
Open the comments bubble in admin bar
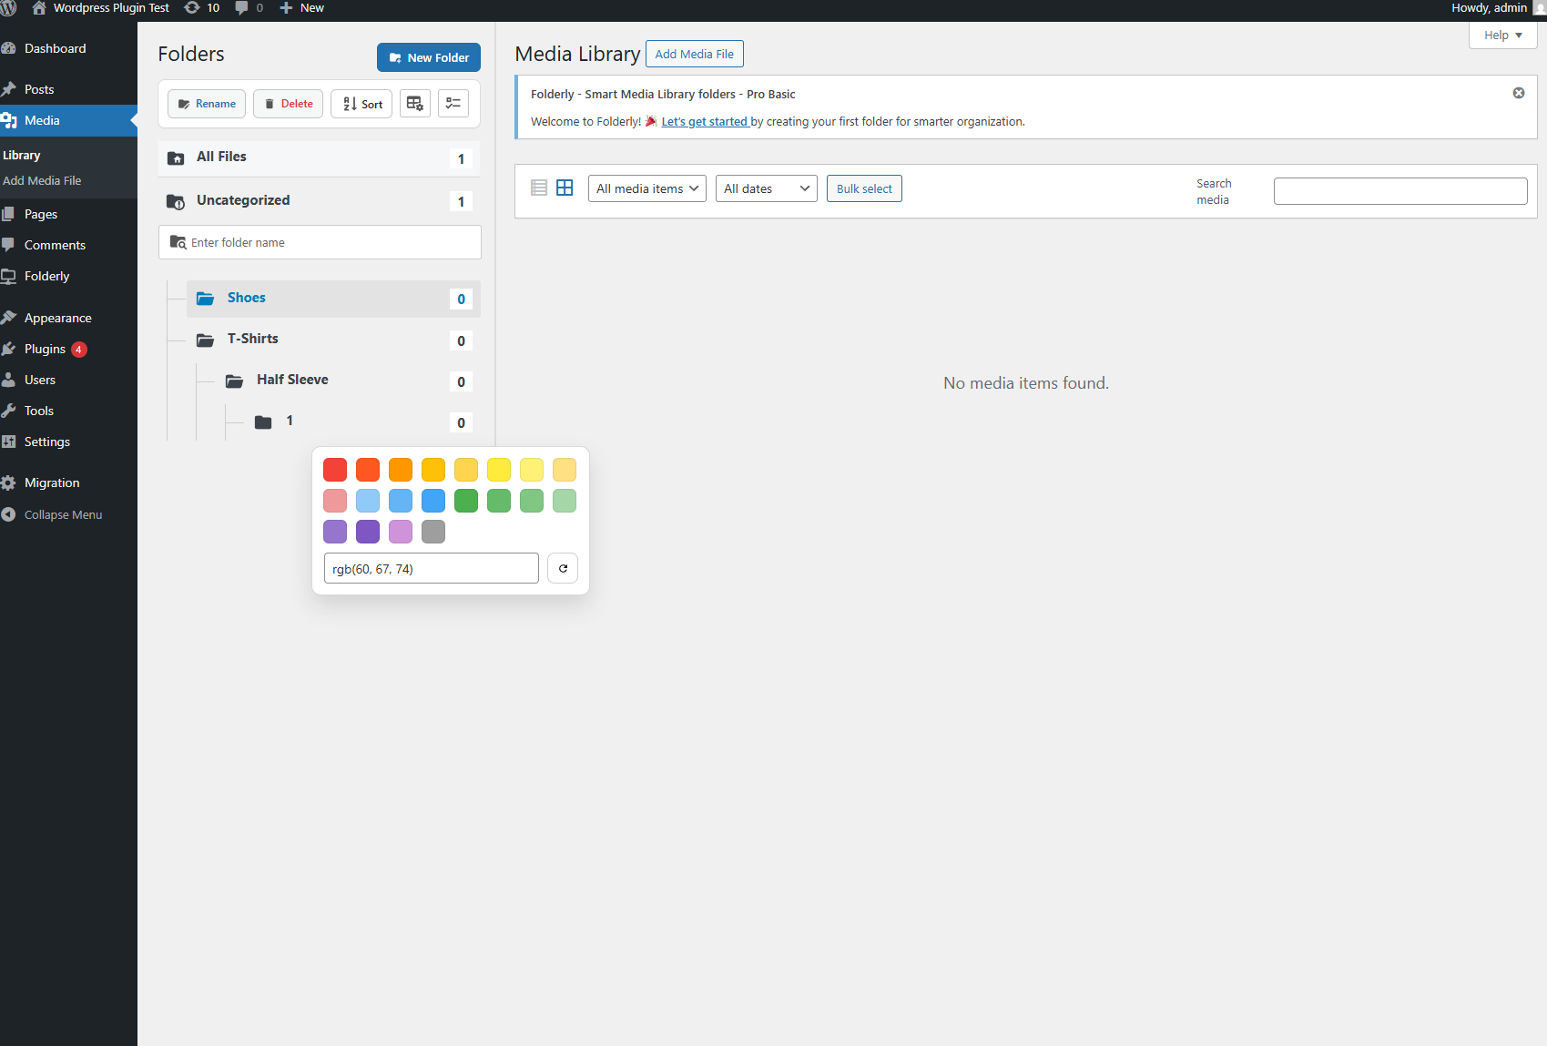[x=249, y=8]
